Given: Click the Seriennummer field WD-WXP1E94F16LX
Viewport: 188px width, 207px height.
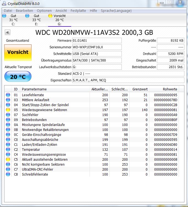Looking at the screenshot, I should coord(97,47).
